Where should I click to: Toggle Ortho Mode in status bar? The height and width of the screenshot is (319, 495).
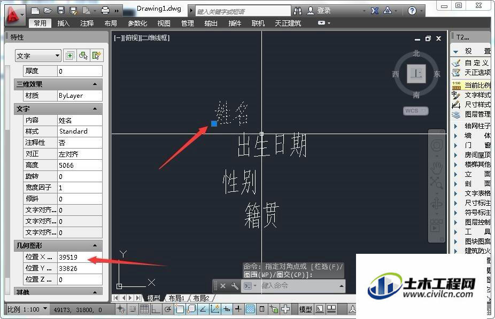[x=156, y=309]
